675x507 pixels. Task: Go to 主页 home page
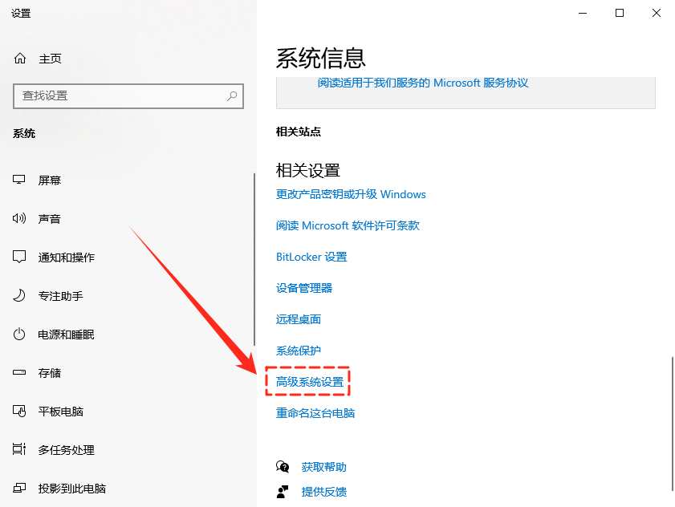[x=50, y=59]
